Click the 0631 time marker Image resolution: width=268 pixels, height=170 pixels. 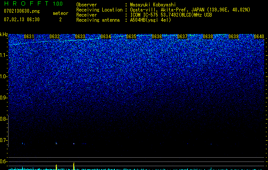point(29,37)
